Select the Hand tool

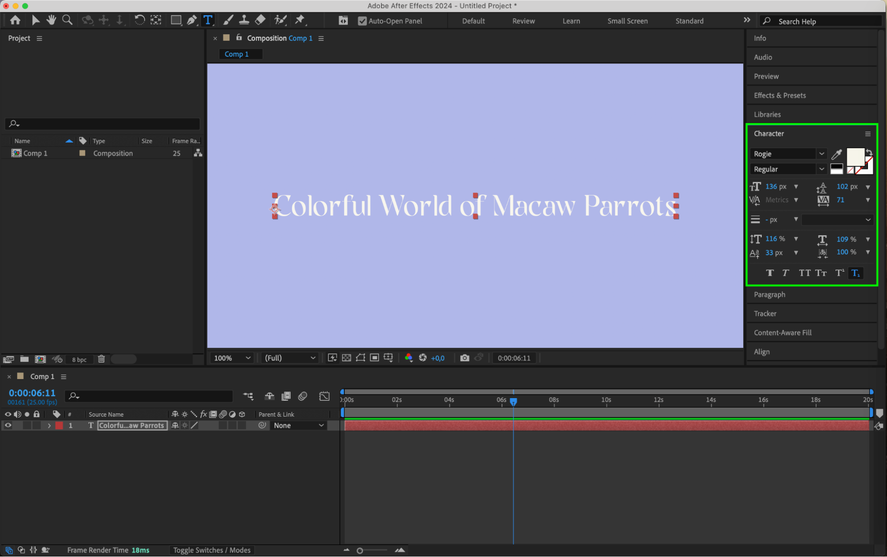(x=51, y=20)
